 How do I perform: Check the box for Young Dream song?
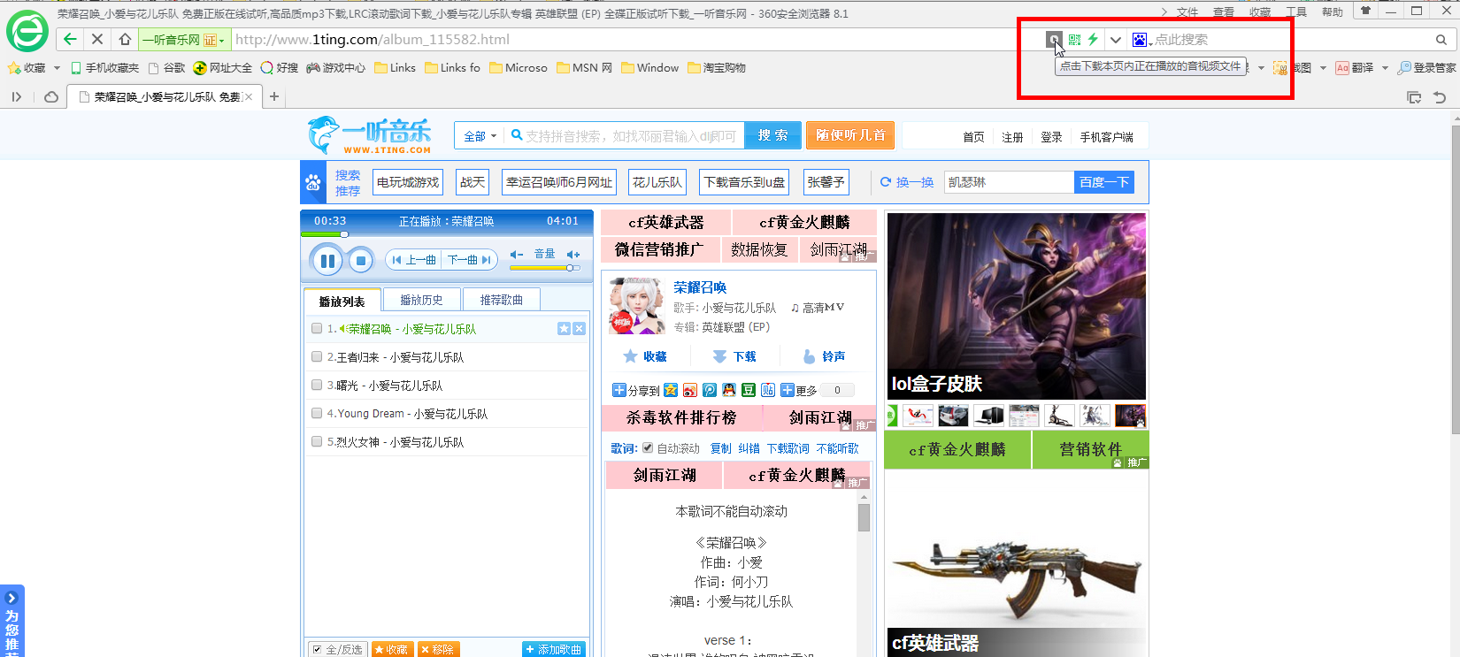(x=317, y=413)
